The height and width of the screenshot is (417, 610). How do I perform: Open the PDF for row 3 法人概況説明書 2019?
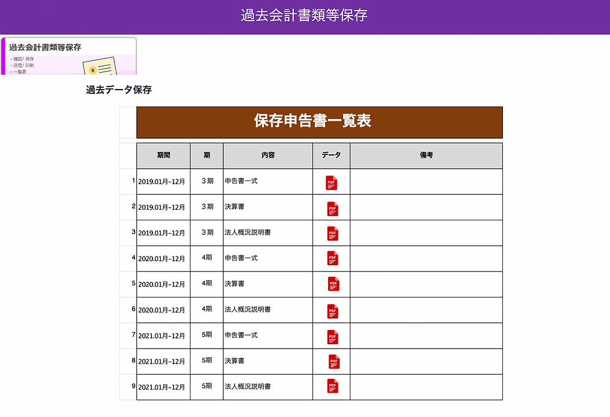332,234
